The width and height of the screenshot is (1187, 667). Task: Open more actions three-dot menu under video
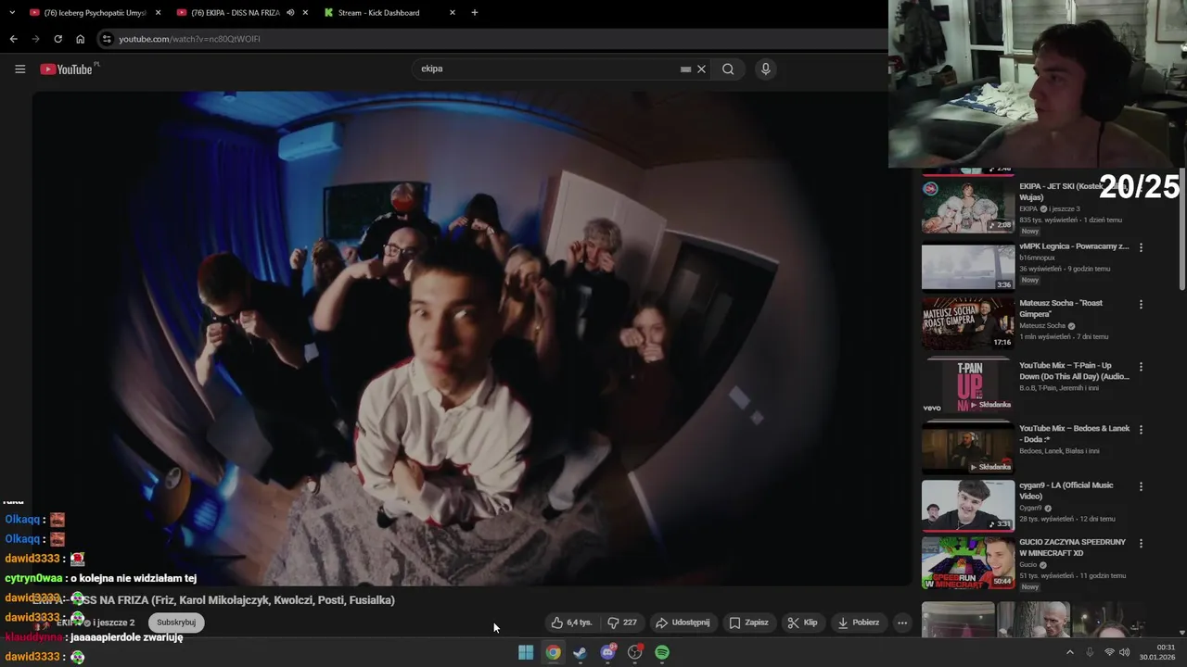[901, 623]
